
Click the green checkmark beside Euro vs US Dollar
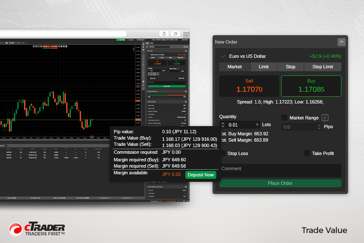223,56
